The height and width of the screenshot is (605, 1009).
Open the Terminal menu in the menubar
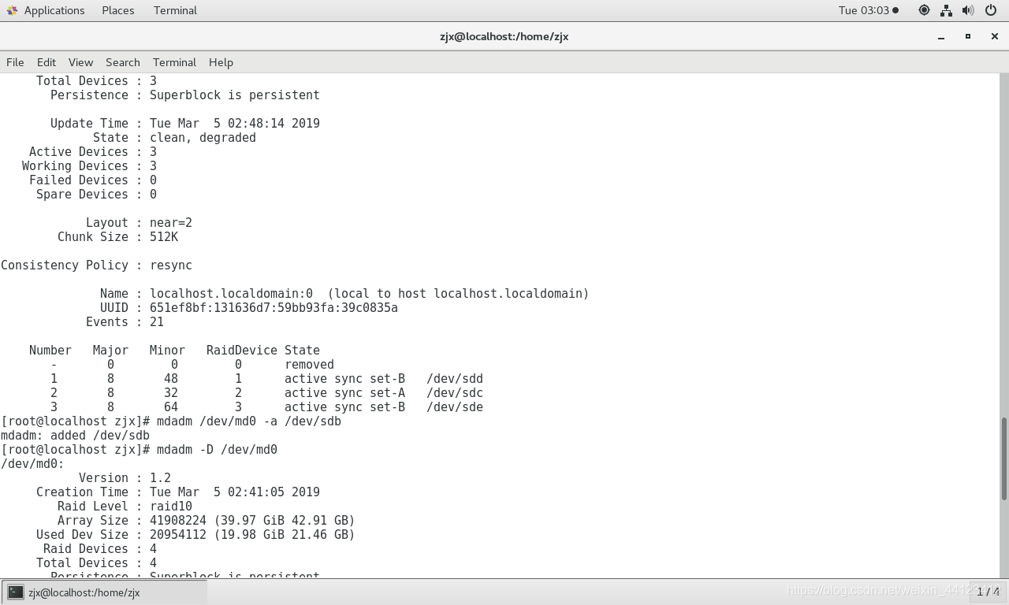pyautogui.click(x=174, y=62)
